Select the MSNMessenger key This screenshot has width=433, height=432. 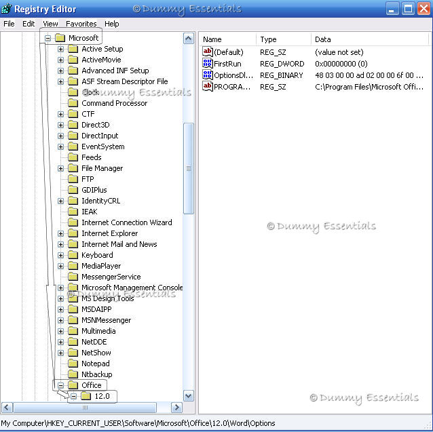(x=107, y=320)
